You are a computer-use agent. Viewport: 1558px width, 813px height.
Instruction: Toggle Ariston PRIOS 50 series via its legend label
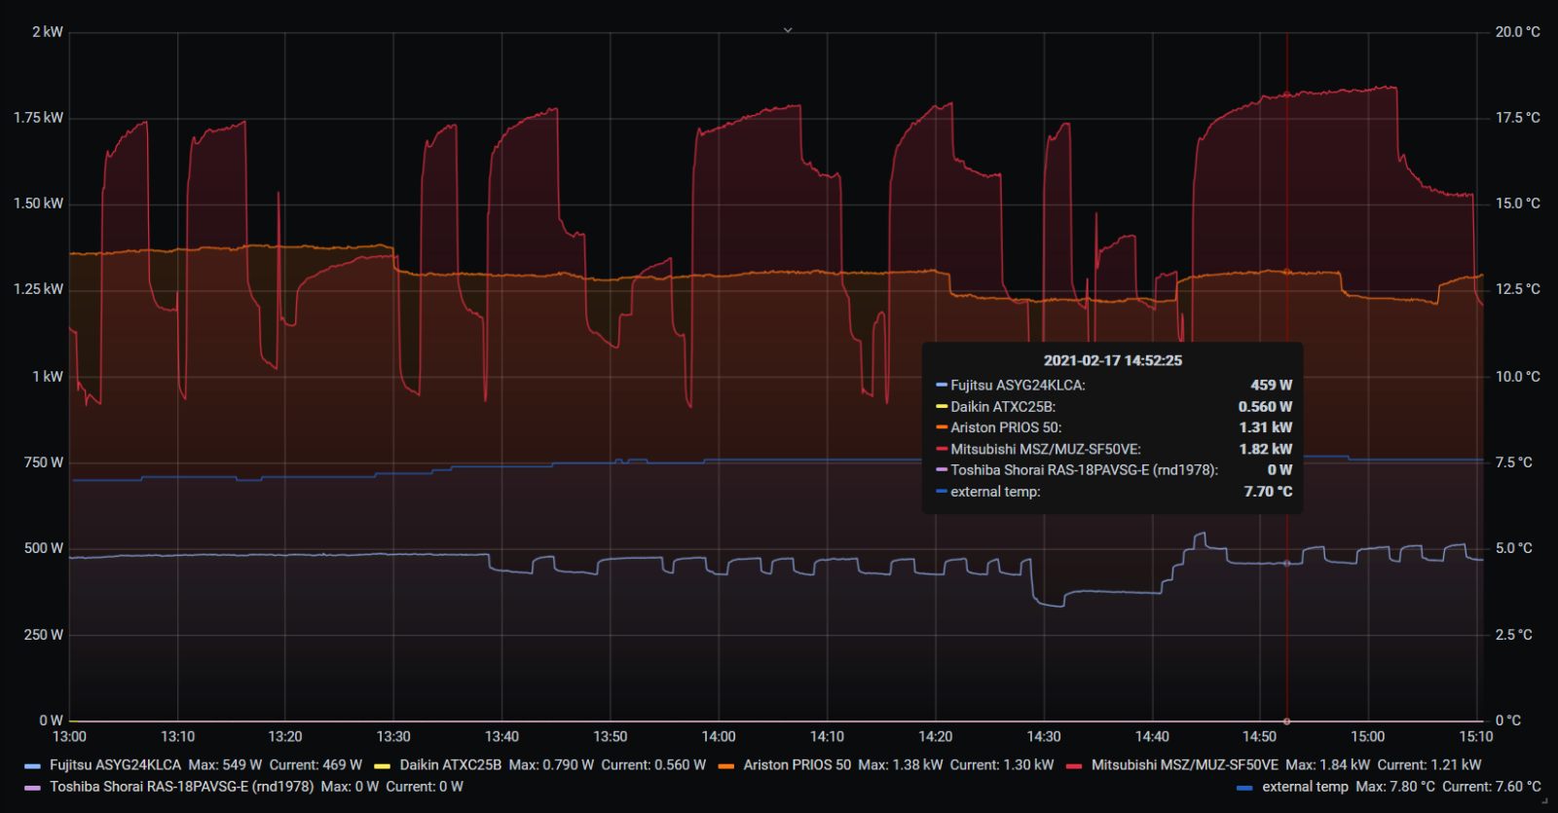[x=798, y=765]
